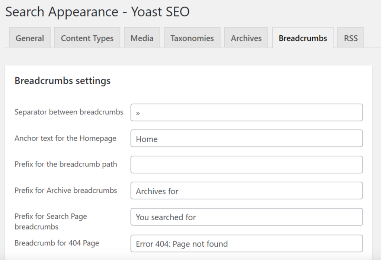Image resolution: width=381 pixels, height=260 pixels.
Task: Focus the 'Error 404: Page not found' field
Action: pyautogui.click(x=246, y=244)
